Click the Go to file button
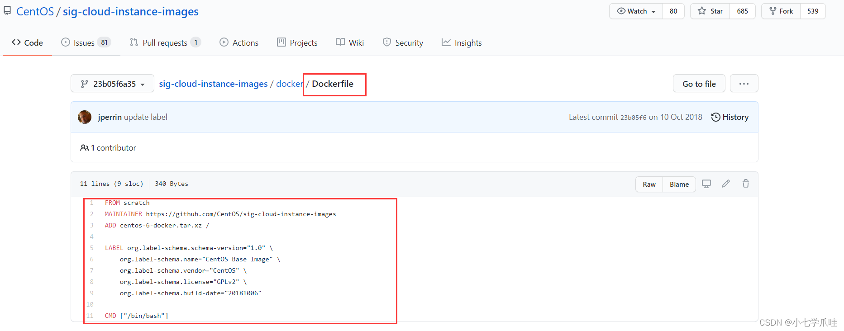The width and height of the screenshot is (844, 331). [x=699, y=84]
